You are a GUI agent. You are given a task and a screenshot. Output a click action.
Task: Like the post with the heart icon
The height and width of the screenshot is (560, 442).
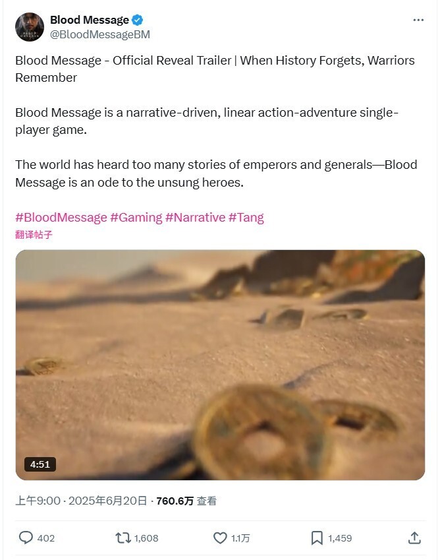click(220, 538)
